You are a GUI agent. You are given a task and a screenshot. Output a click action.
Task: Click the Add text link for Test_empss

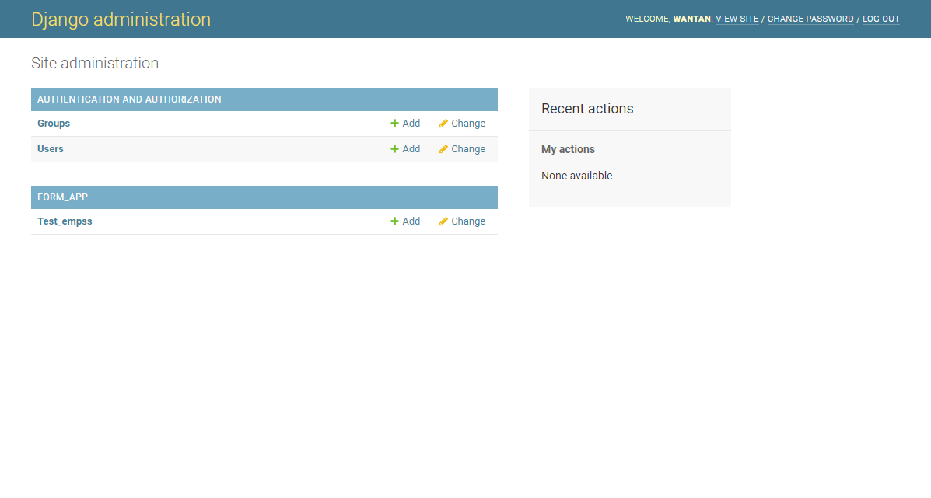[411, 221]
